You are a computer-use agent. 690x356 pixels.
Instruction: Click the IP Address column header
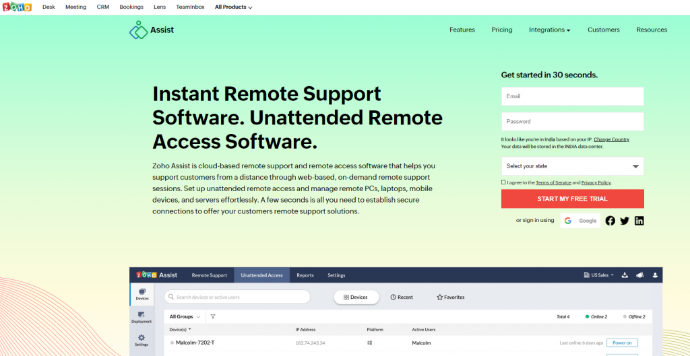[305, 330]
